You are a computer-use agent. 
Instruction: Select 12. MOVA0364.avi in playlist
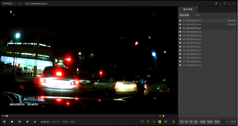[208, 61]
